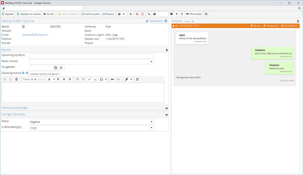Open the print options dropdown arrow
This screenshot has height=175, width=303.
point(124,14)
